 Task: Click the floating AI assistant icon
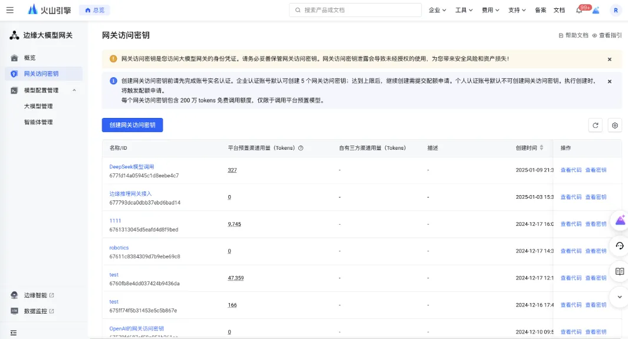click(x=620, y=220)
